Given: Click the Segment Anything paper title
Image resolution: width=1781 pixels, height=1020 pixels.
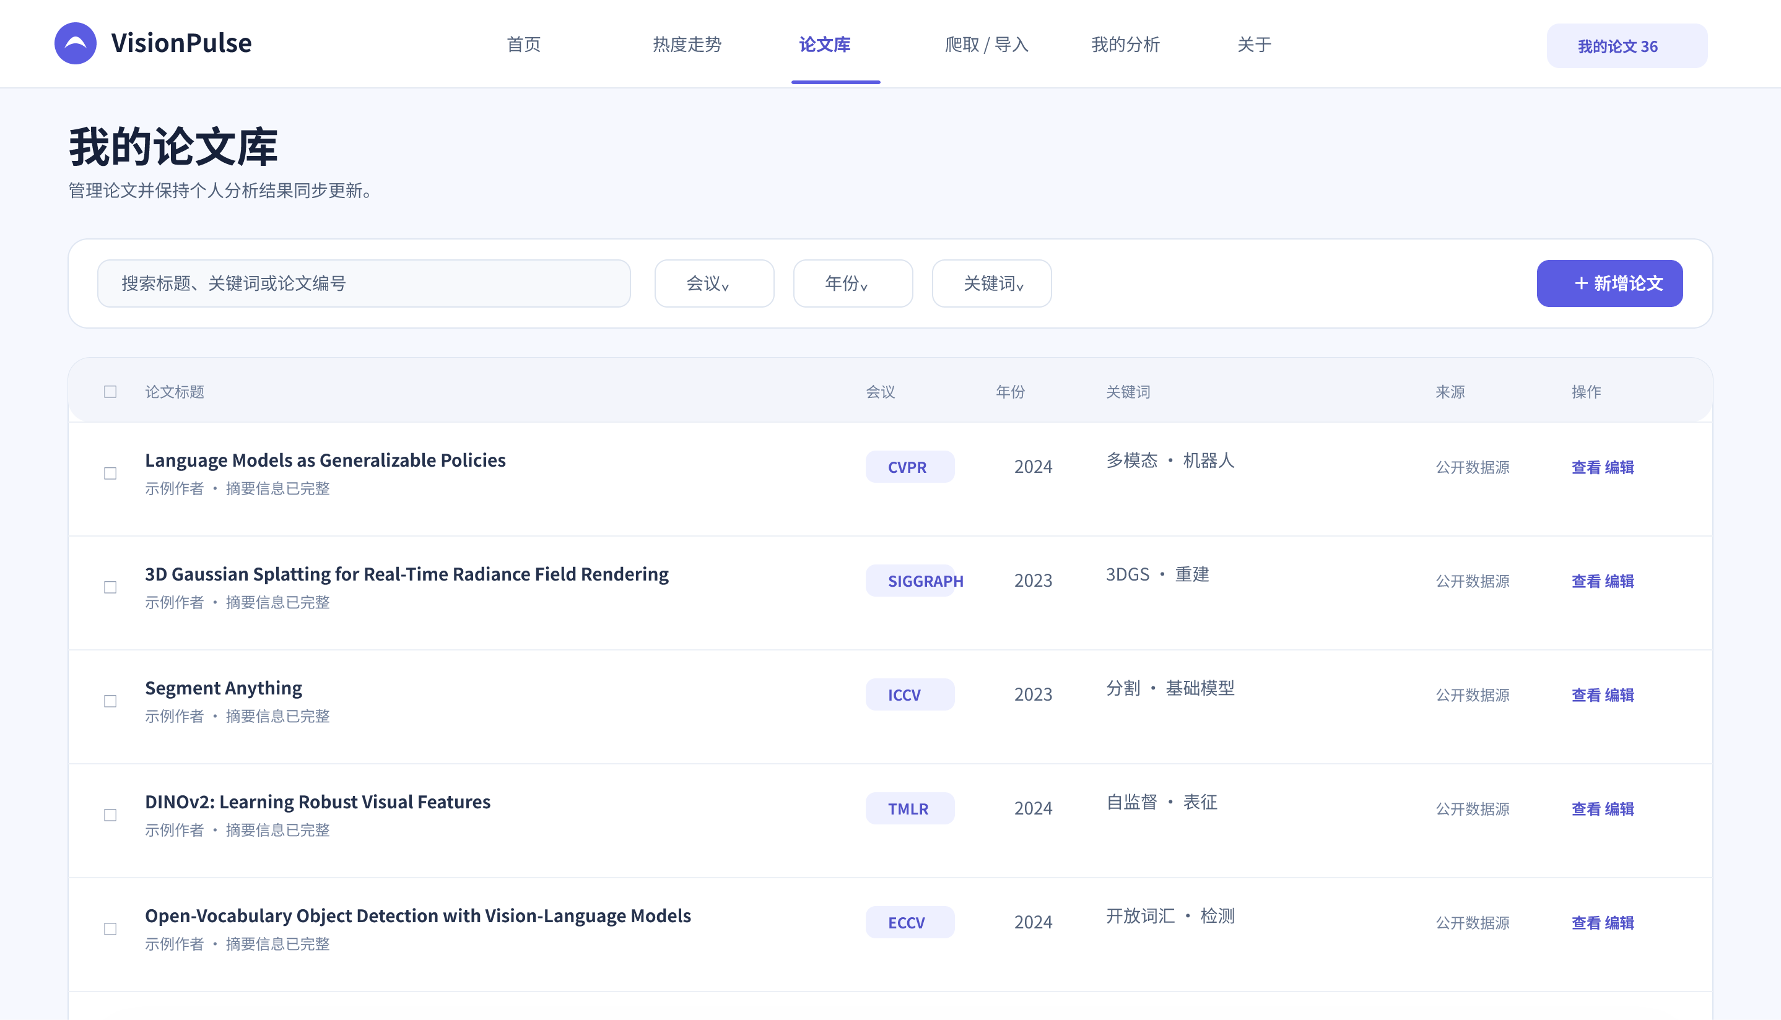Looking at the screenshot, I should (224, 688).
